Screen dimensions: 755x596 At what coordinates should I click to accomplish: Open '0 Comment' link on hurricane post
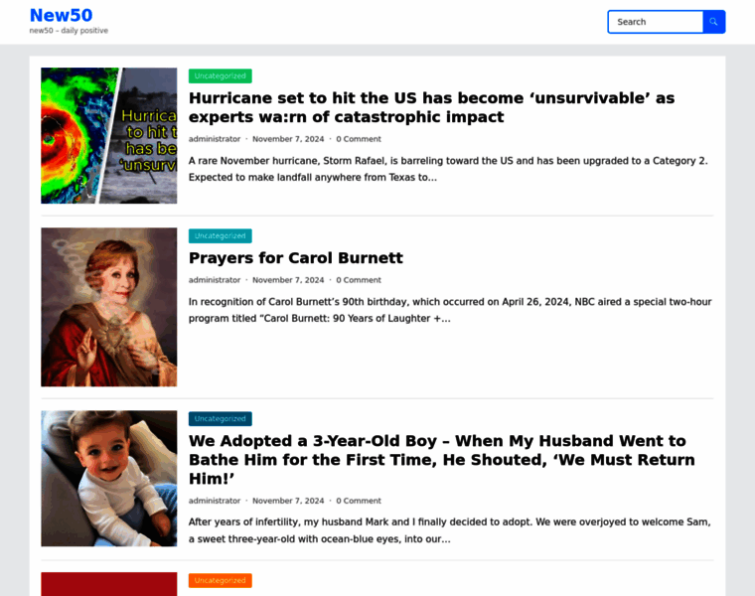pos(359,139)
